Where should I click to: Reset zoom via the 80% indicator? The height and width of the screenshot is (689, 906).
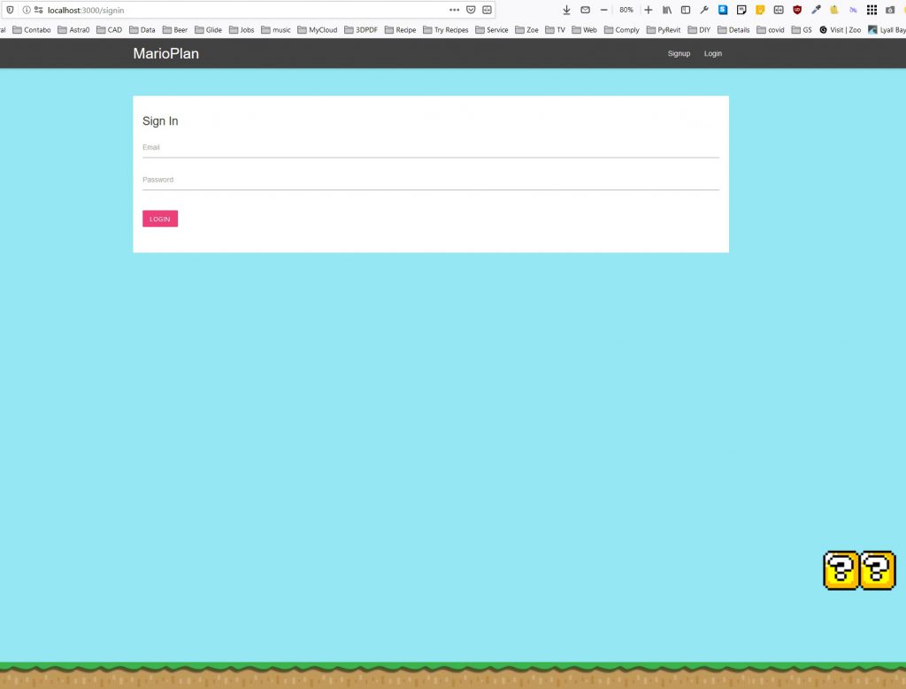pyautogui.click(x=626, y=10)
